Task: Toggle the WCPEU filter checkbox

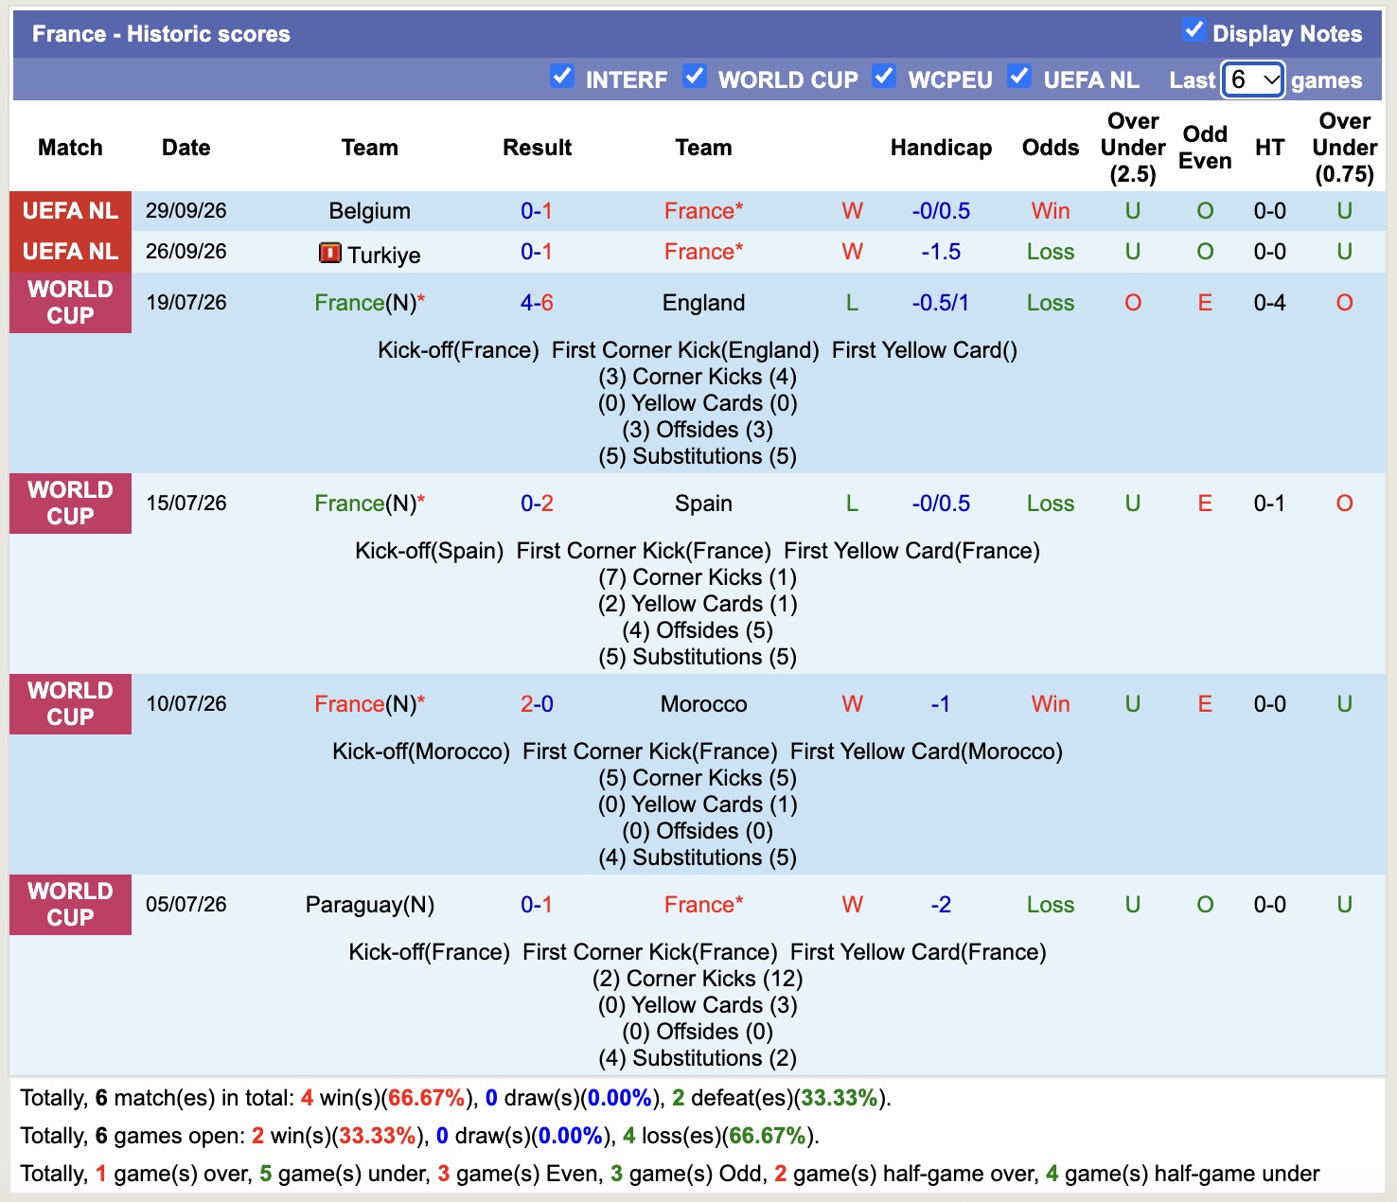Action: point(884,76)
